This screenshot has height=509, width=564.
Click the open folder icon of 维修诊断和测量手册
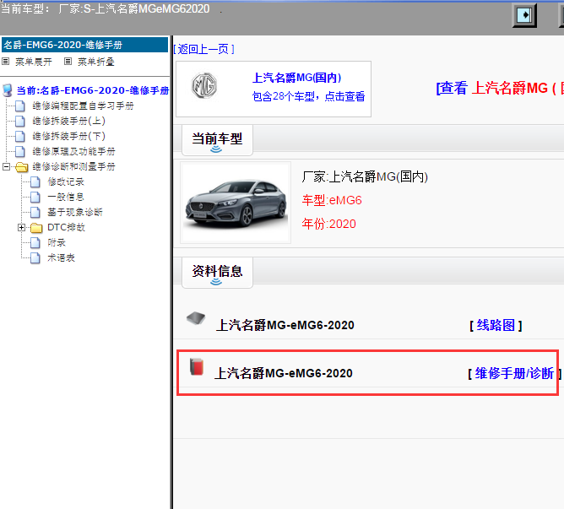(x=22, y=167)
